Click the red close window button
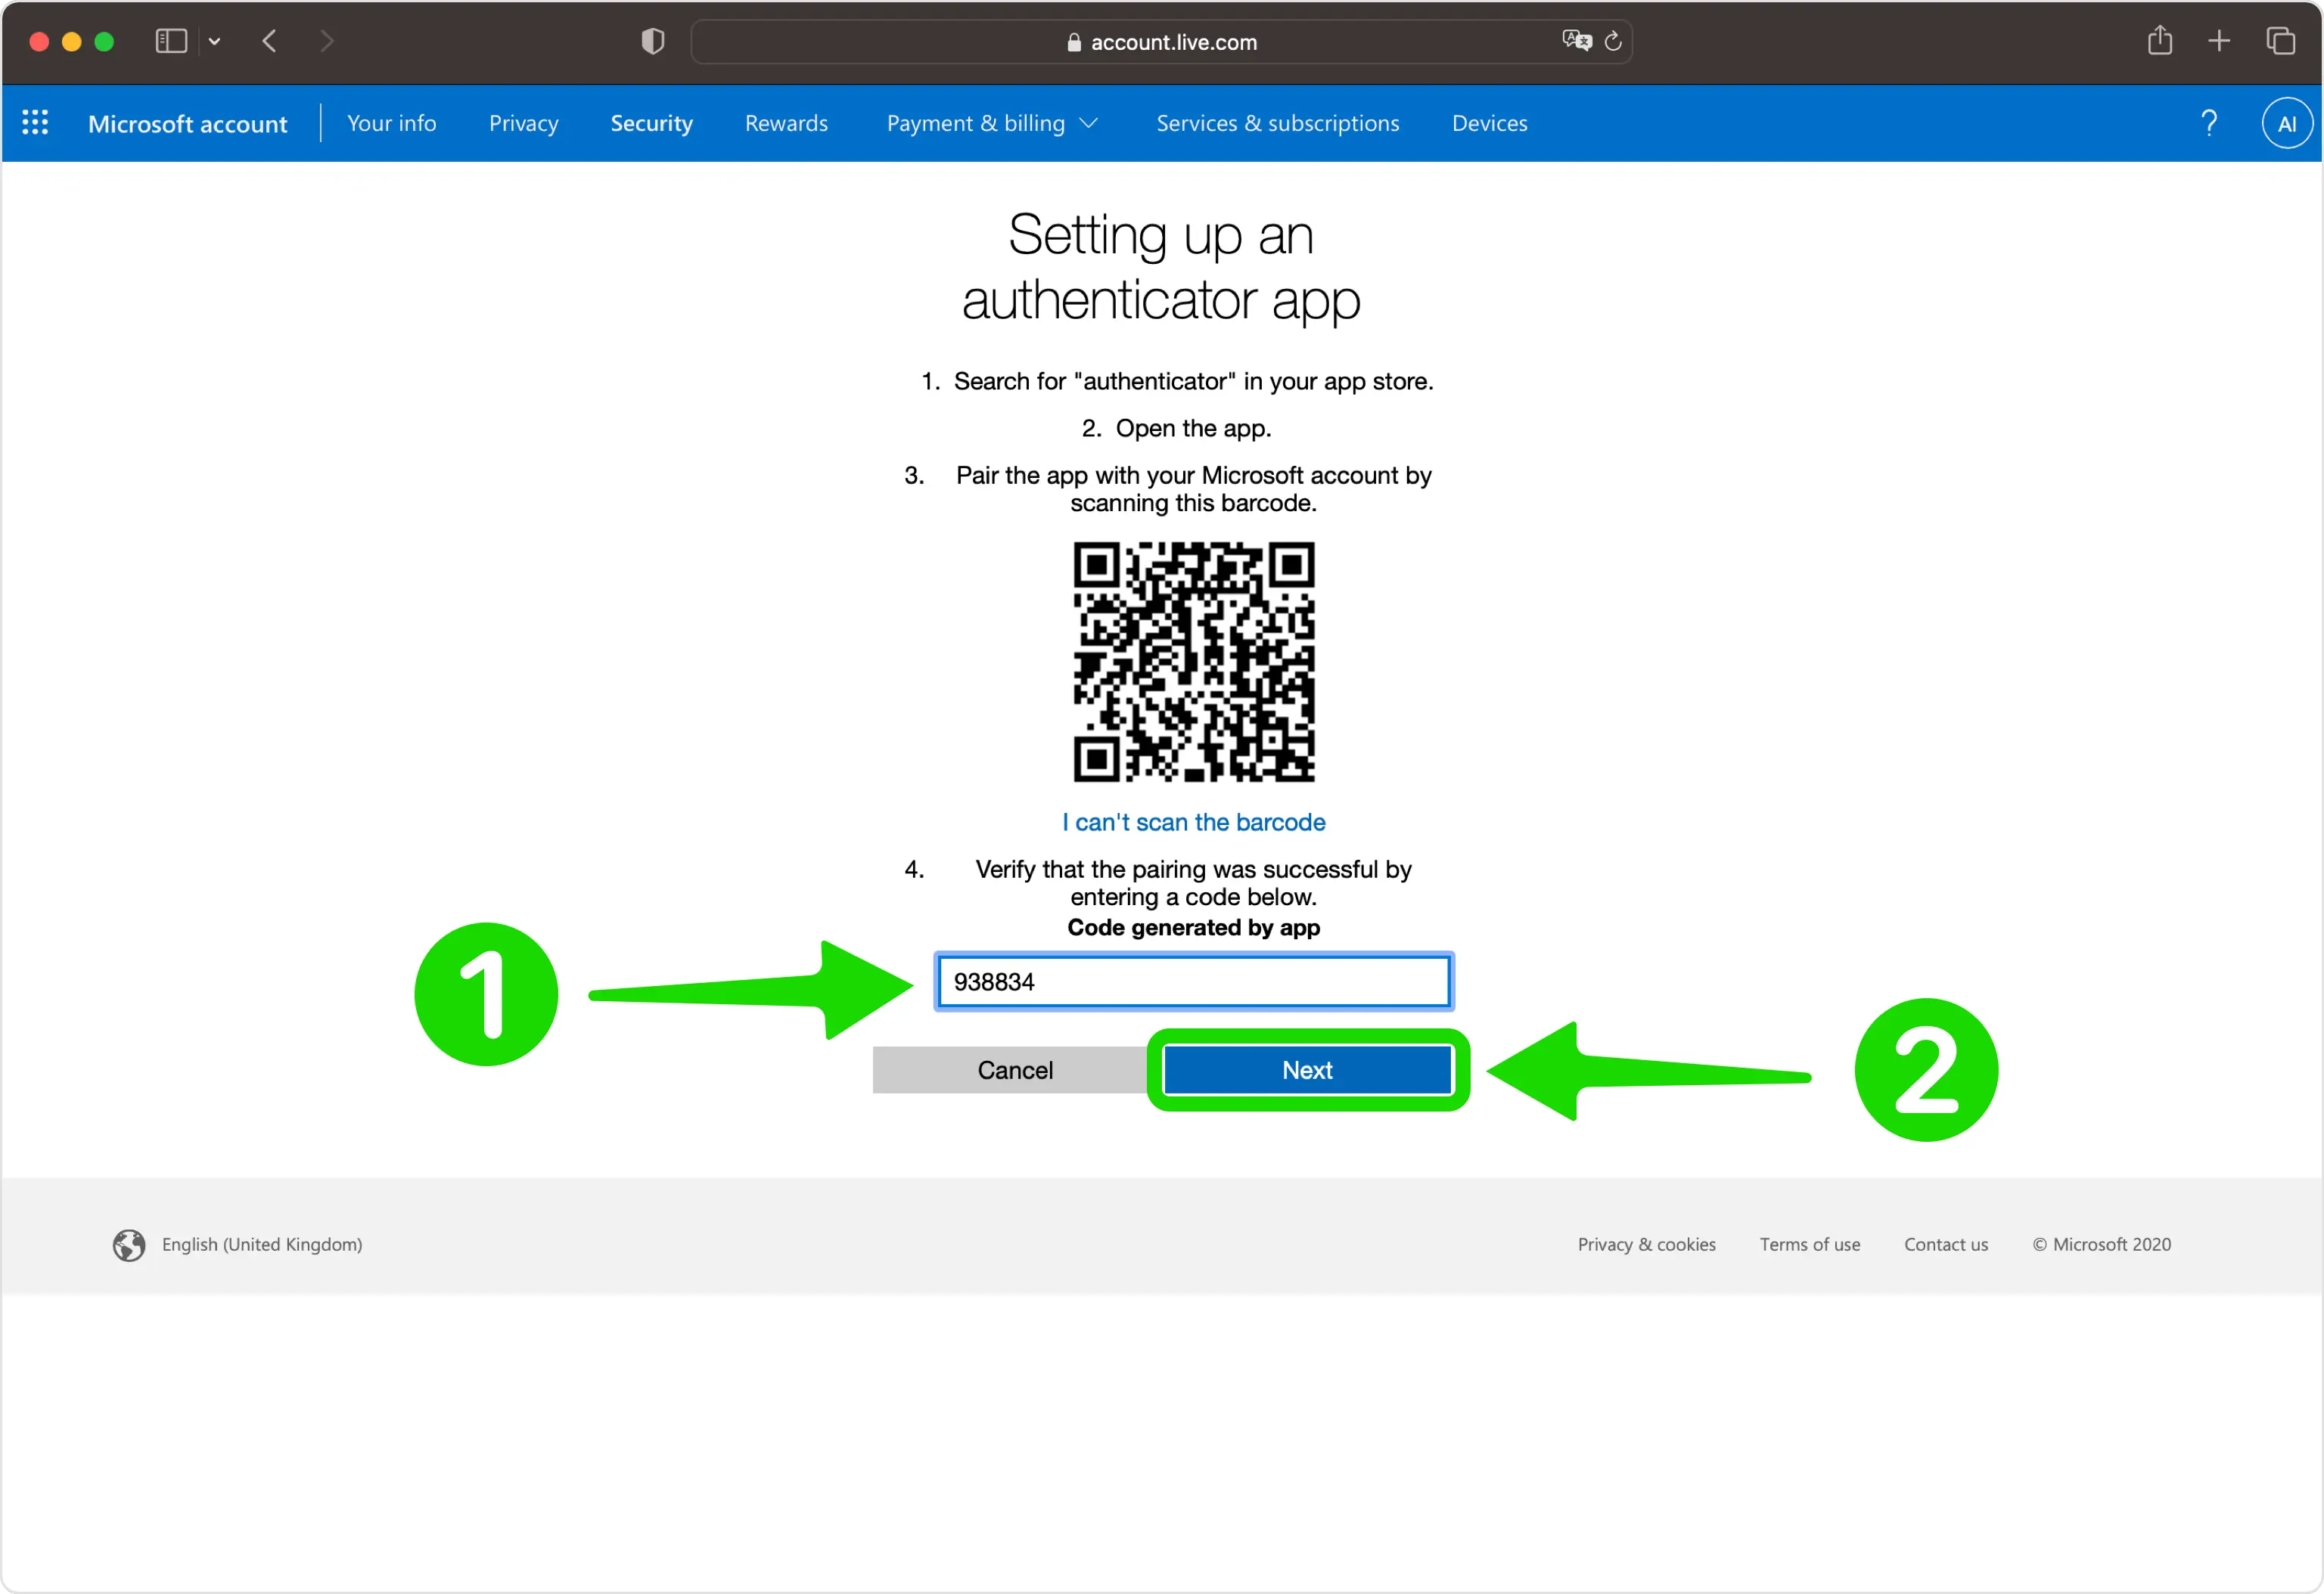This screenshot has width=2324, height=1594. click(x=39, y=42)
